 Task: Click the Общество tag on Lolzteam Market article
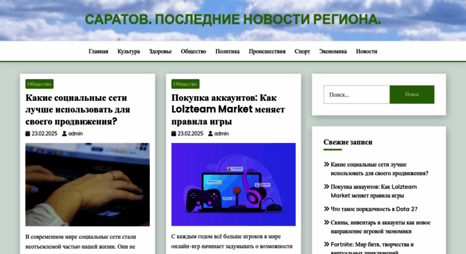coord(185,84)
